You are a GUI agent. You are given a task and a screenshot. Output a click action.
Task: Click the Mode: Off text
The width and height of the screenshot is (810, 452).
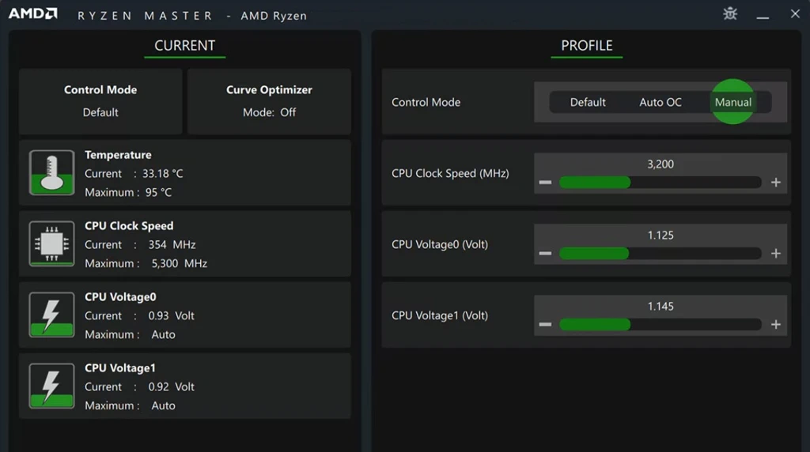269,112
